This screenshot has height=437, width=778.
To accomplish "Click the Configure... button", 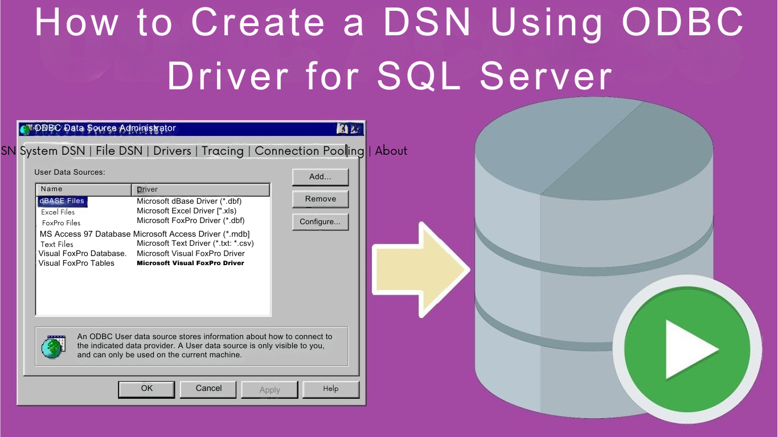I will [320, 222].
